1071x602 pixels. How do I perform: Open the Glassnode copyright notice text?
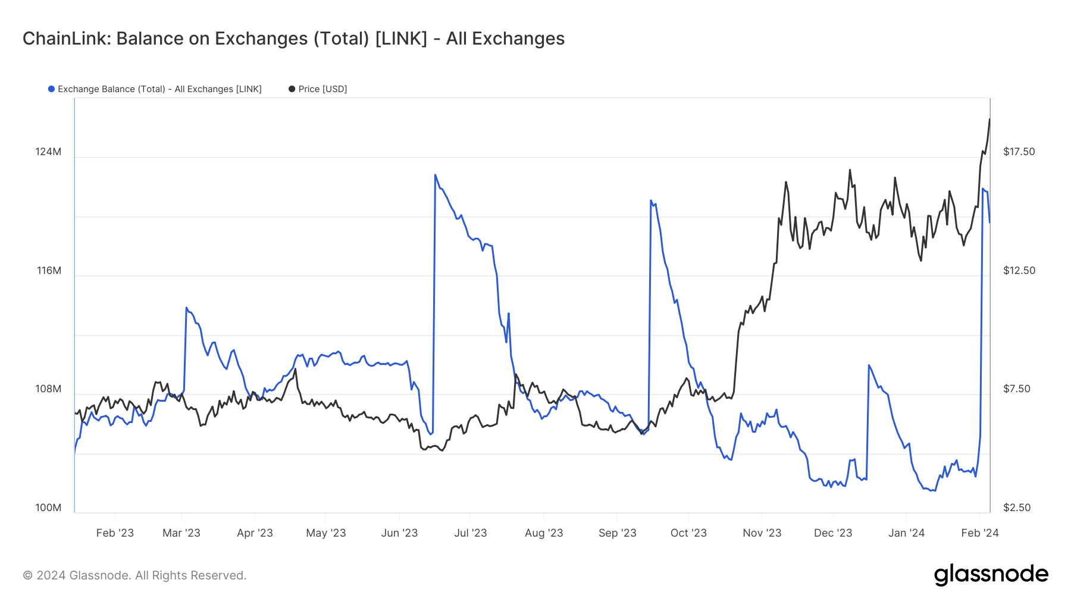134,575
